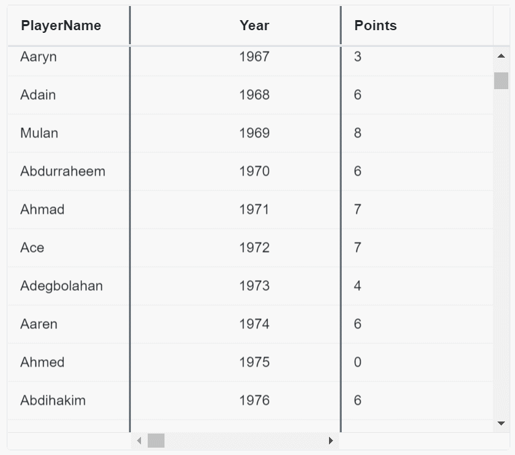Select the Abdurraheem name cell

click(x=63, y=172)
